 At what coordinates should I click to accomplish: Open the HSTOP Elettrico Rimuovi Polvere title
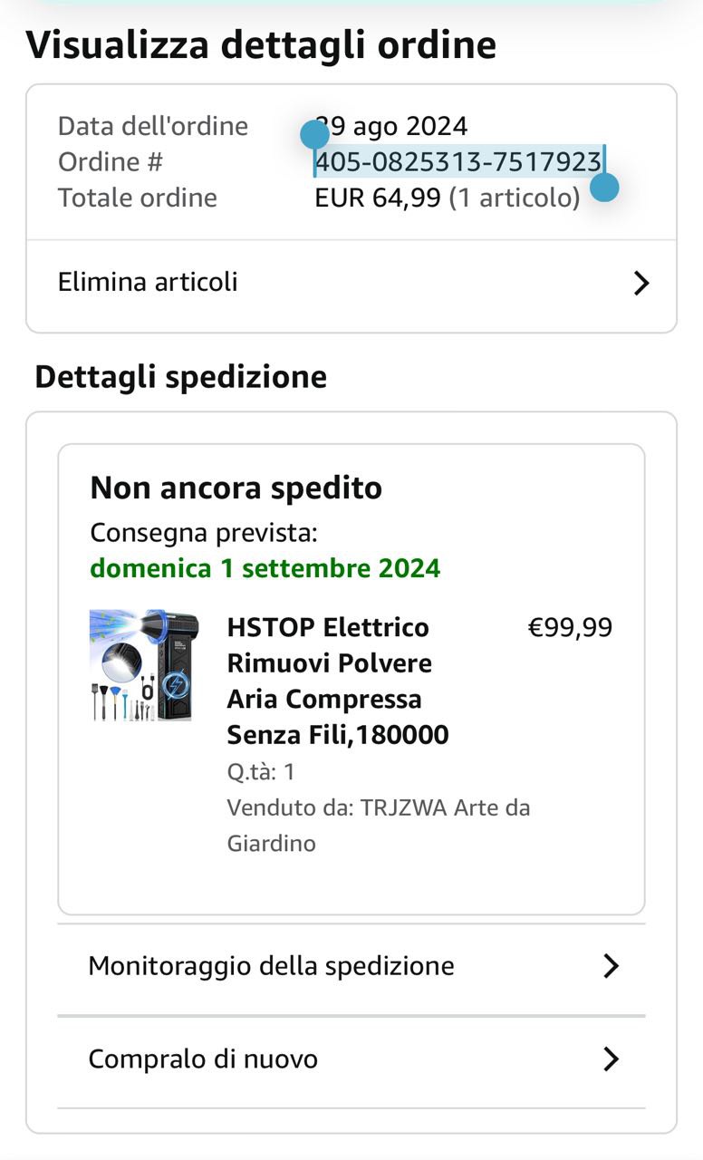pyautogui.click(x=338, y=681)
